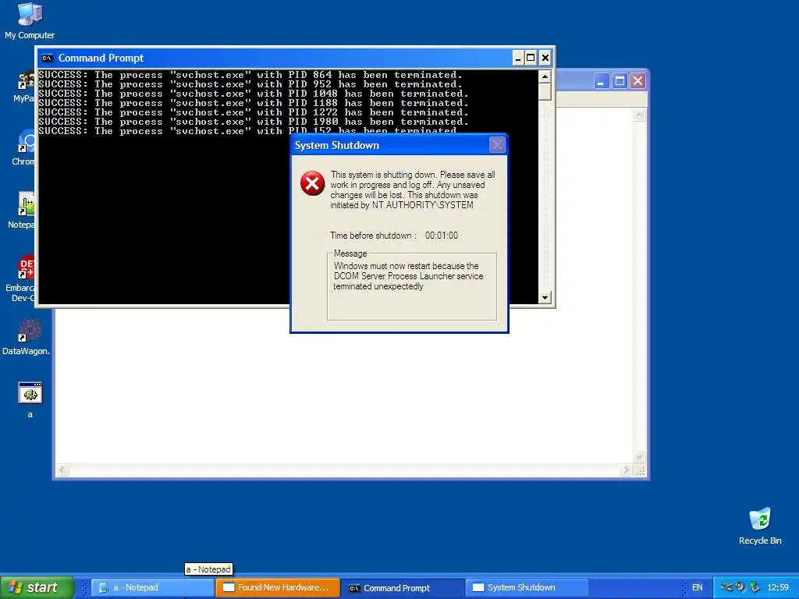Click the disabled System Shutdown close button
This screenshot has height=599, width=799.
click(497, 145)
